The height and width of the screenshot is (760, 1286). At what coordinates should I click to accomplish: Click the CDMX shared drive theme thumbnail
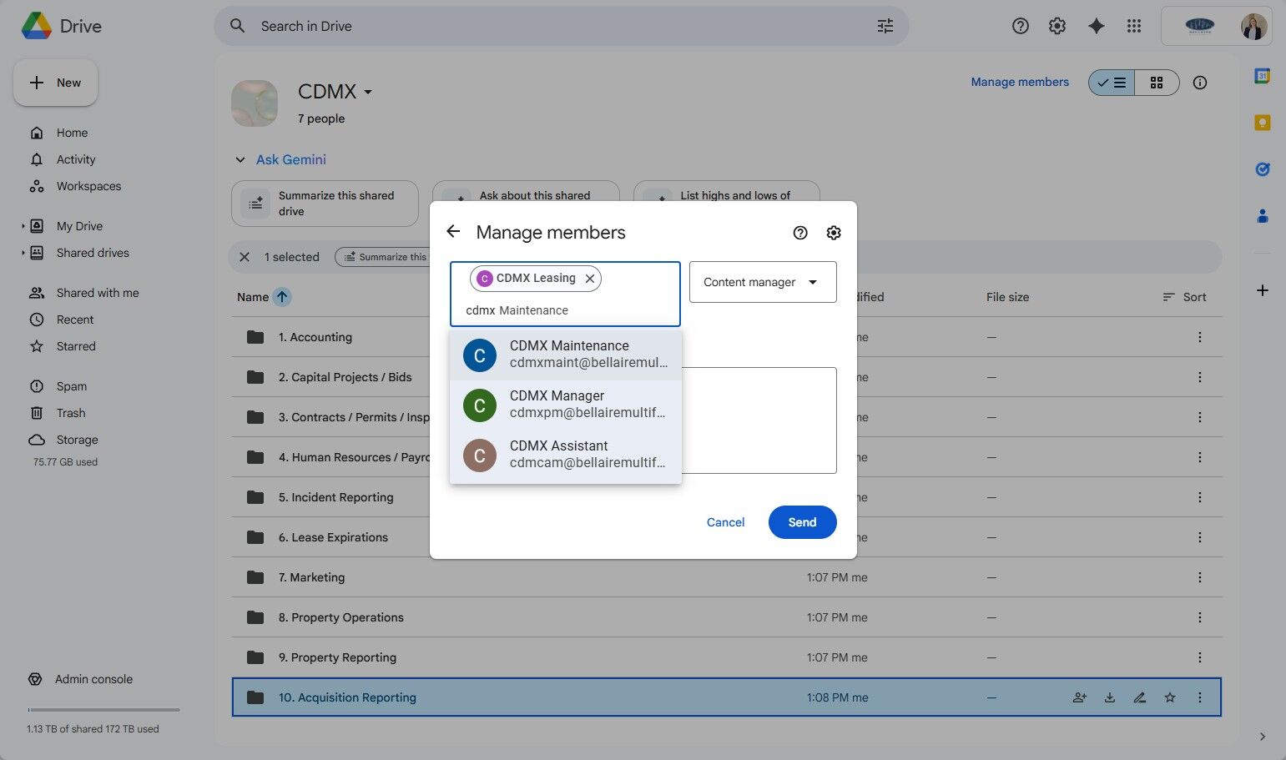click(x=255, y=103)
